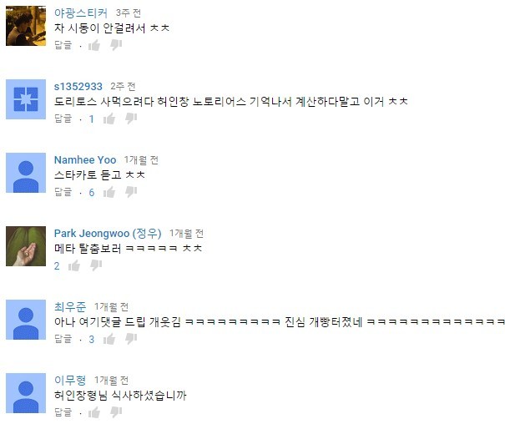
Task: Reply to 야광스티커 via 답글
Action: tap(63, 45)
